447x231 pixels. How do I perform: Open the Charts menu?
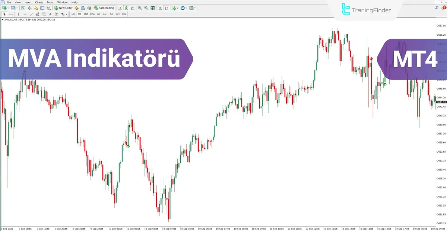pyautogui.click(x=39, y=2)
